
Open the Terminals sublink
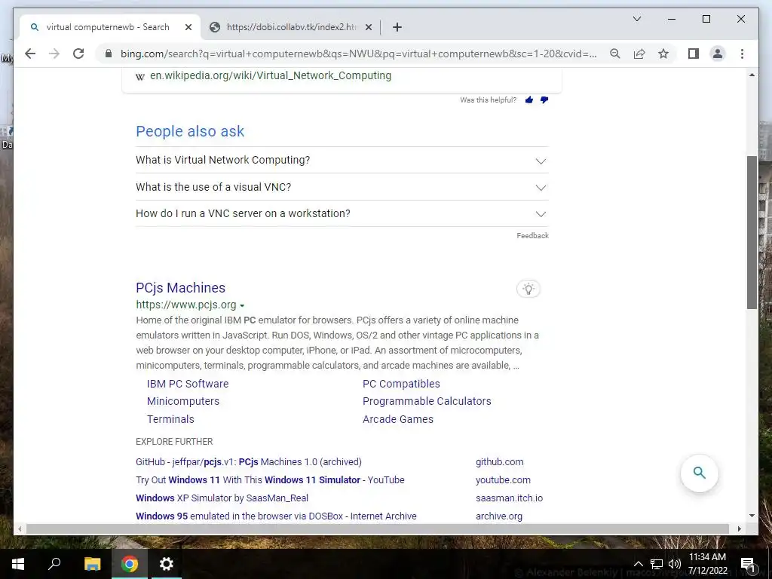[x=170, y=419]
